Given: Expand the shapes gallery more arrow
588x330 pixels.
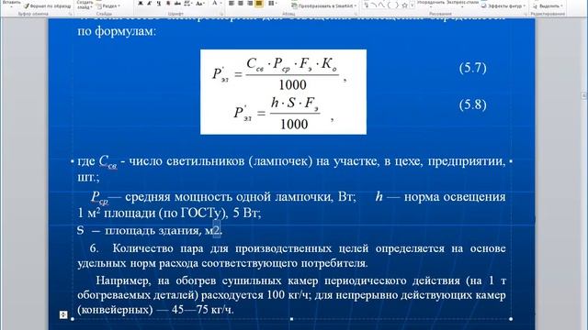Looking at the screenshot, I should [413, 5].
